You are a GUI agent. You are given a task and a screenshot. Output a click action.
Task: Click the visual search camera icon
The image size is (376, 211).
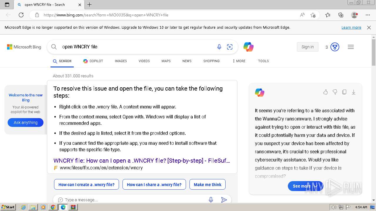click(x=230, y=47)
